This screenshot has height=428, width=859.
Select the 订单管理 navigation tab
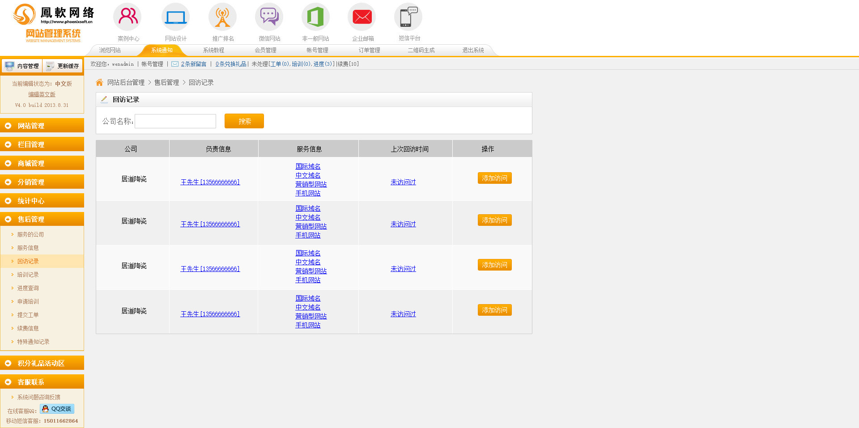(x=369, y=50)
